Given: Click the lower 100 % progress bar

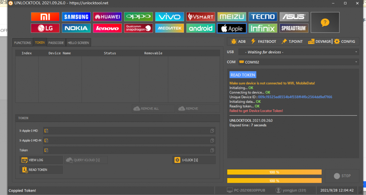Looking at the screenshot, I should [274, 180].
